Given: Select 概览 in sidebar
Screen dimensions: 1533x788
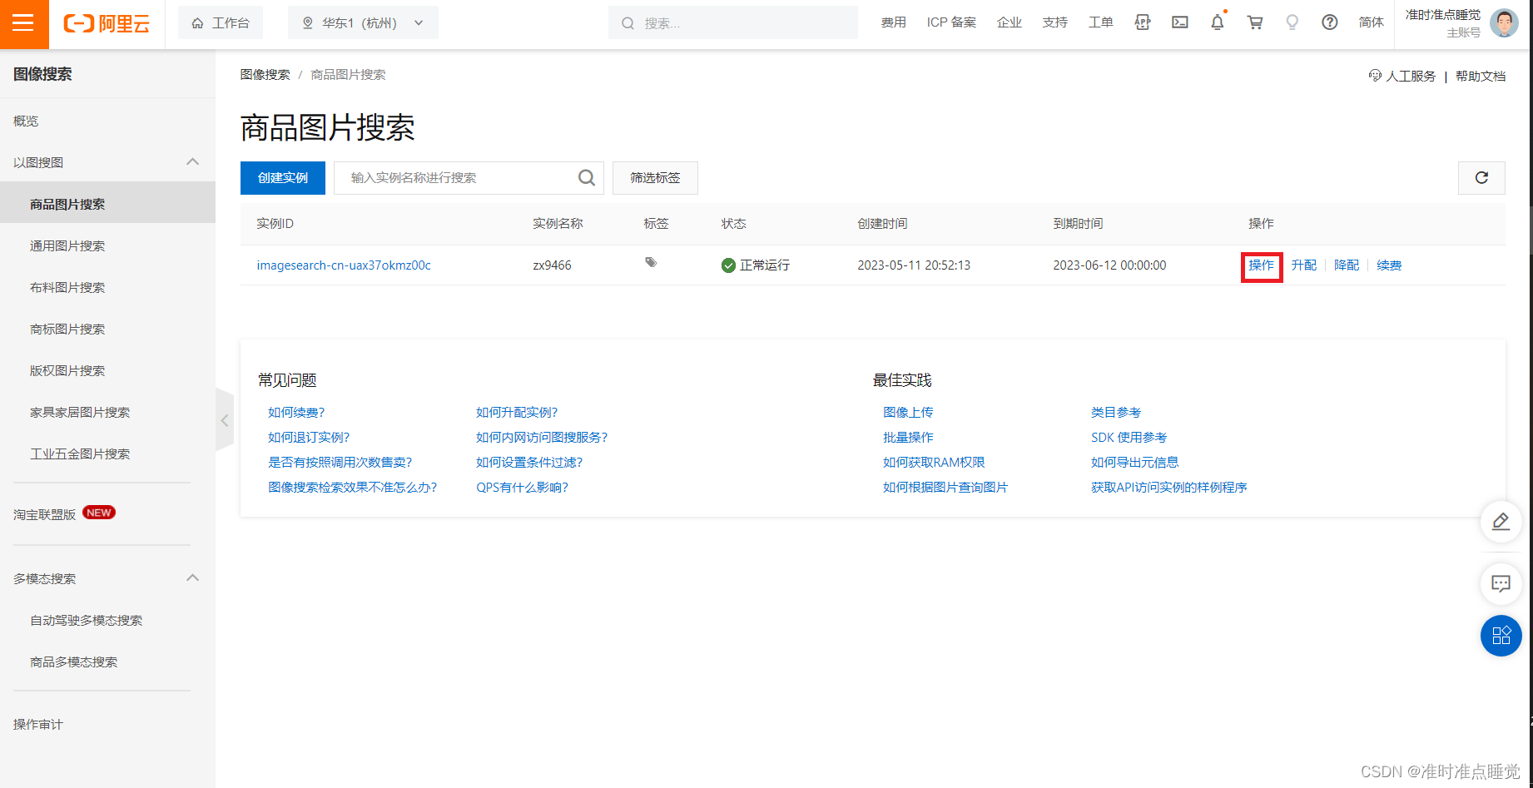Looking at the screenshot, I should tap(26, 121).
